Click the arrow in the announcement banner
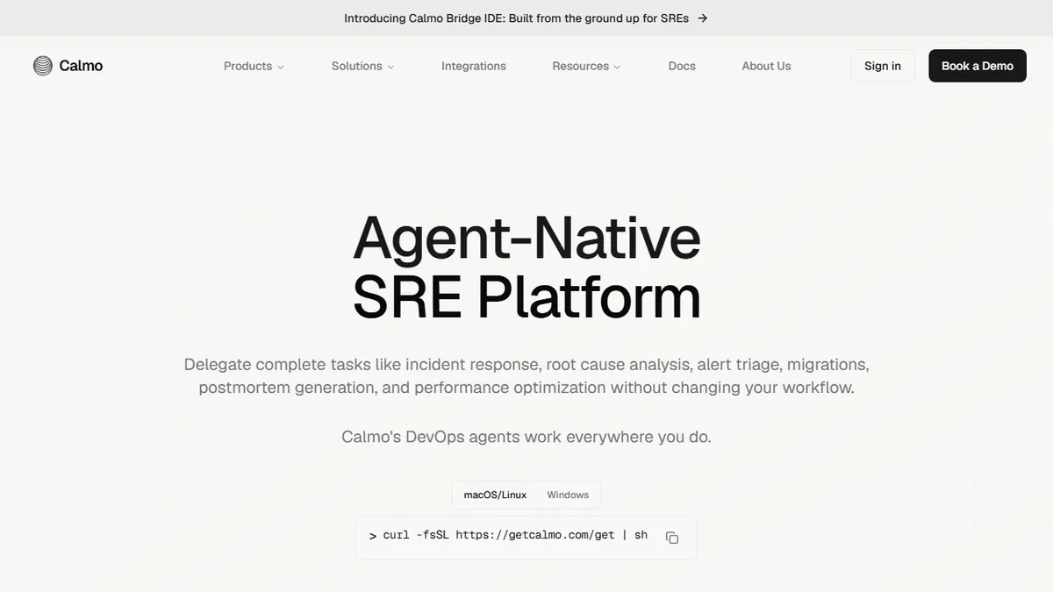The image size is (1053, 592). tap(702, 18)
